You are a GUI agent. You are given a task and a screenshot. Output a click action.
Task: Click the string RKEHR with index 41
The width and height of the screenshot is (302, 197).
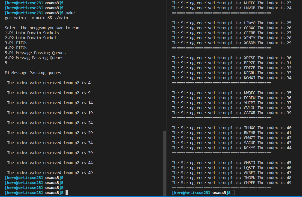tap(250, 133)
